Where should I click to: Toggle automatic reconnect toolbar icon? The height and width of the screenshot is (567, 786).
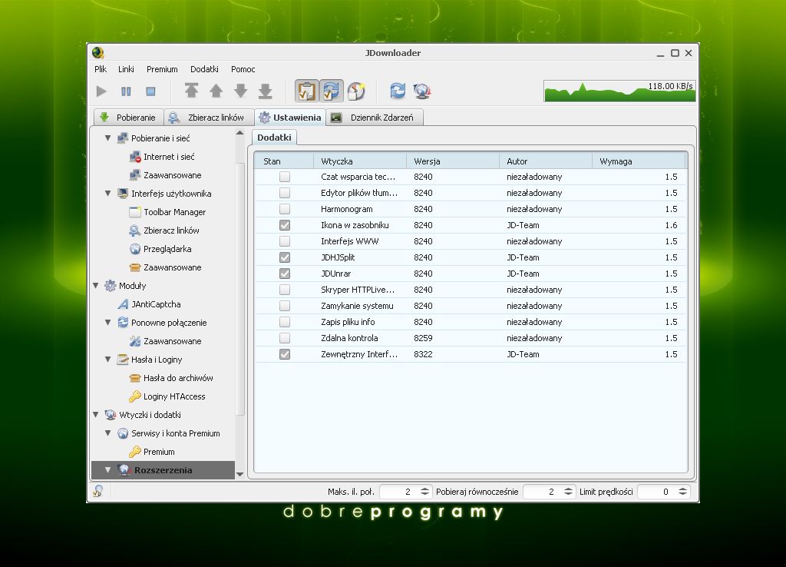[331, 91]
